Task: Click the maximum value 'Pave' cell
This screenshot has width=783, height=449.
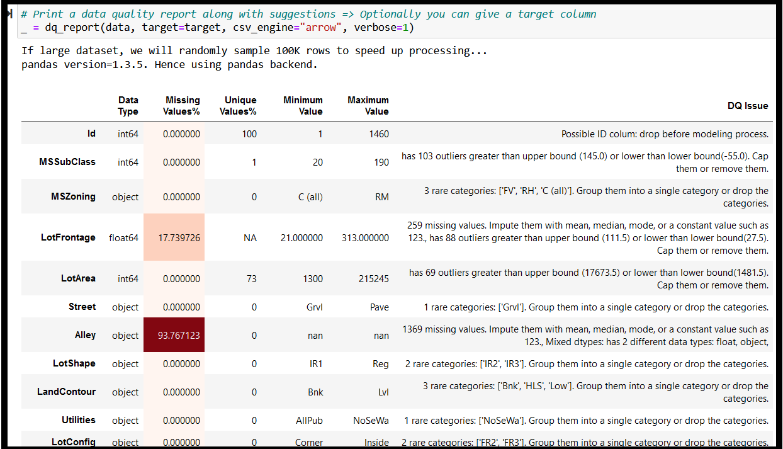Action: (x=380, y=307)
